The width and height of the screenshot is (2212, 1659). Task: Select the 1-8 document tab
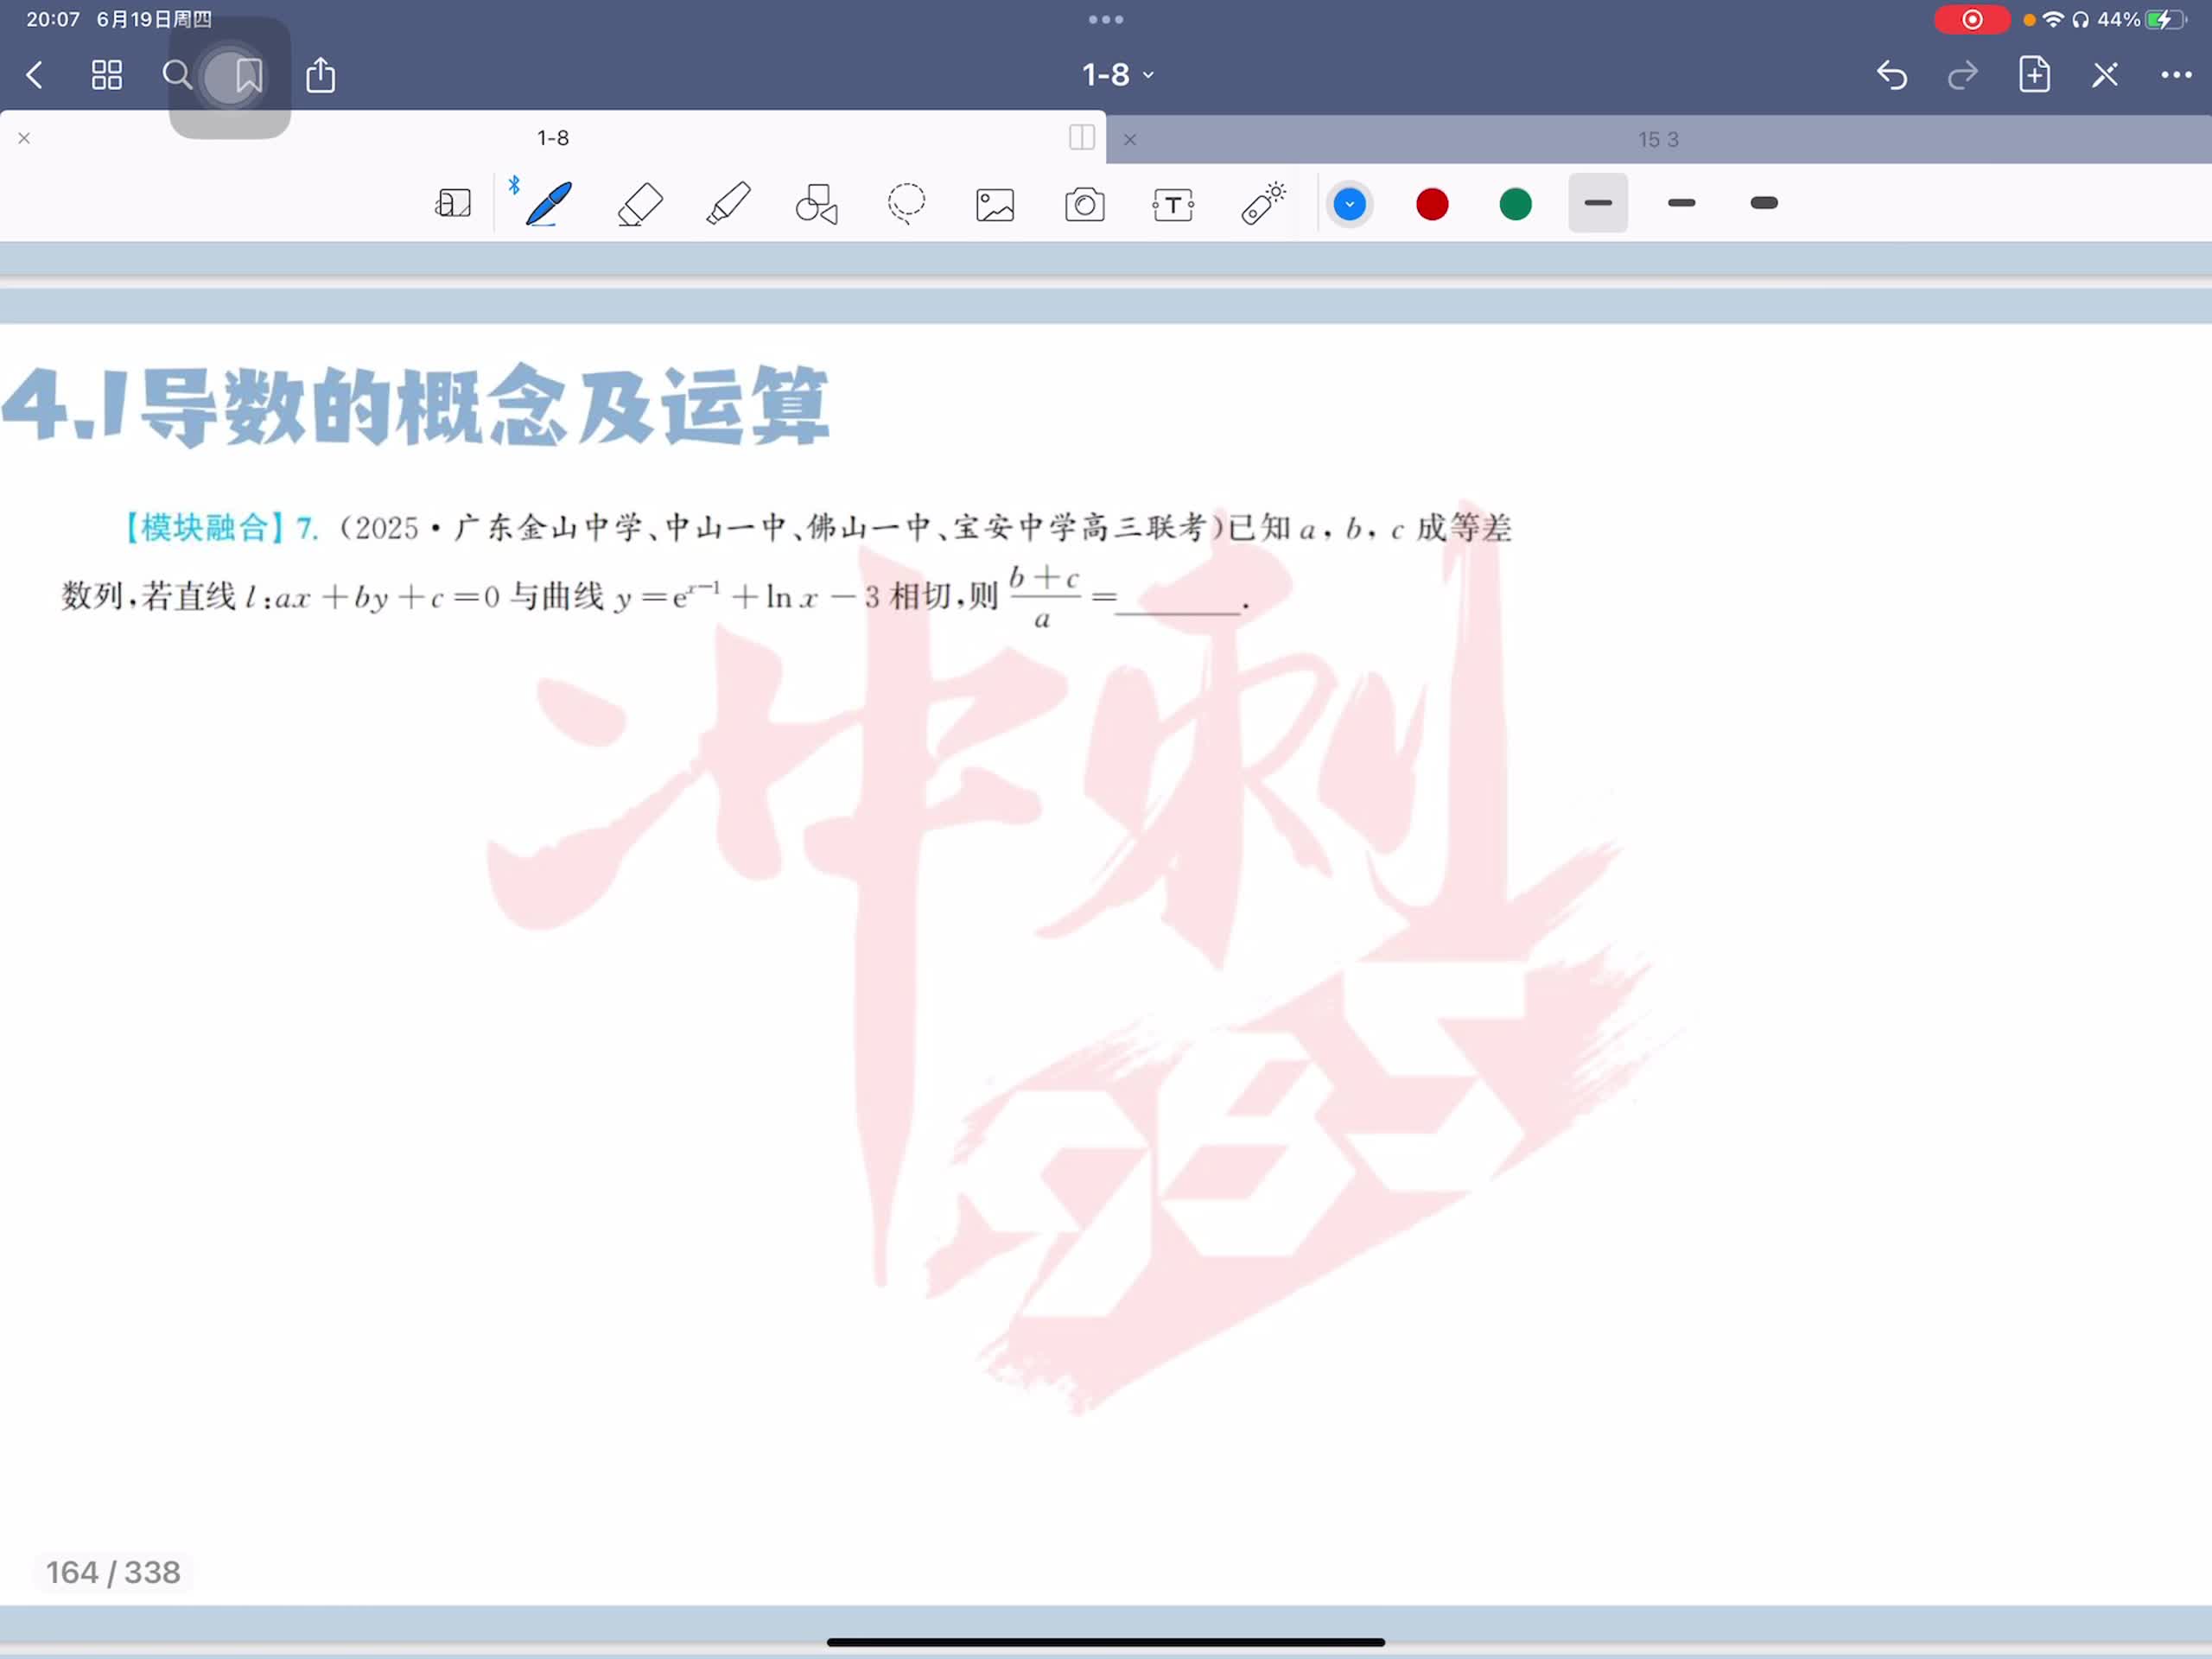click(552, 138)
